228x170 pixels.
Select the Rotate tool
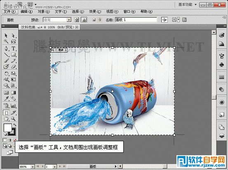coord(6,74)
